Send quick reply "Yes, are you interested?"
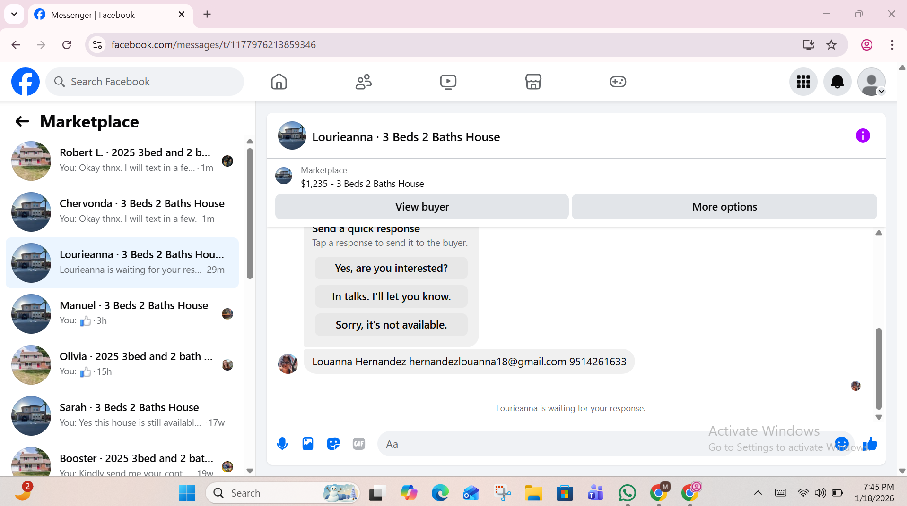Viewport: 907px width, 506px height. click(391, 268)
